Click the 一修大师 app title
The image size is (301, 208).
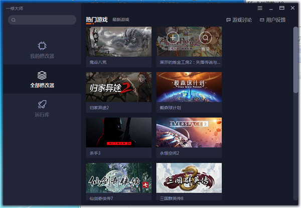15,8
